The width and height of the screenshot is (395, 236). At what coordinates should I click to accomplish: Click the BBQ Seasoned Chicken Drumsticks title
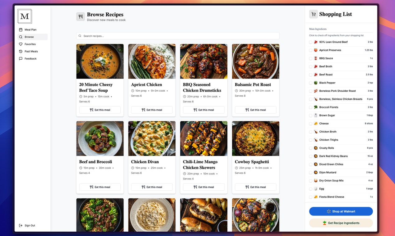tap(202, 88)
